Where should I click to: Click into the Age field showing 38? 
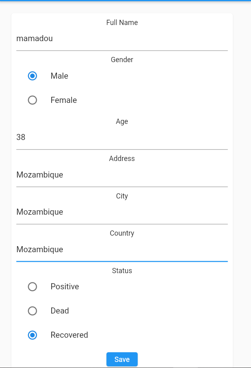point(122,137)
